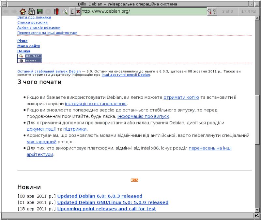The width and height of the screenshot is (261, 220).
Task: Open search using the magnifier icon
Action: click(209, 11)
